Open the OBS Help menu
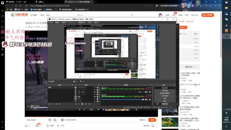Viewport: 231px width, 130px height. tap(96, 23)
